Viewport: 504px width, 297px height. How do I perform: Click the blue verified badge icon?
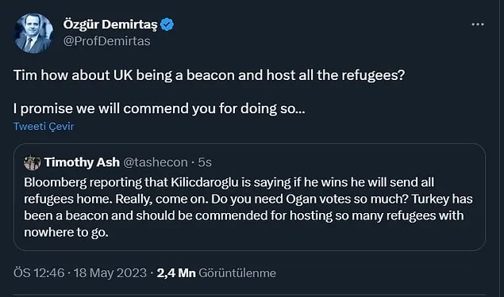(167, 25)
